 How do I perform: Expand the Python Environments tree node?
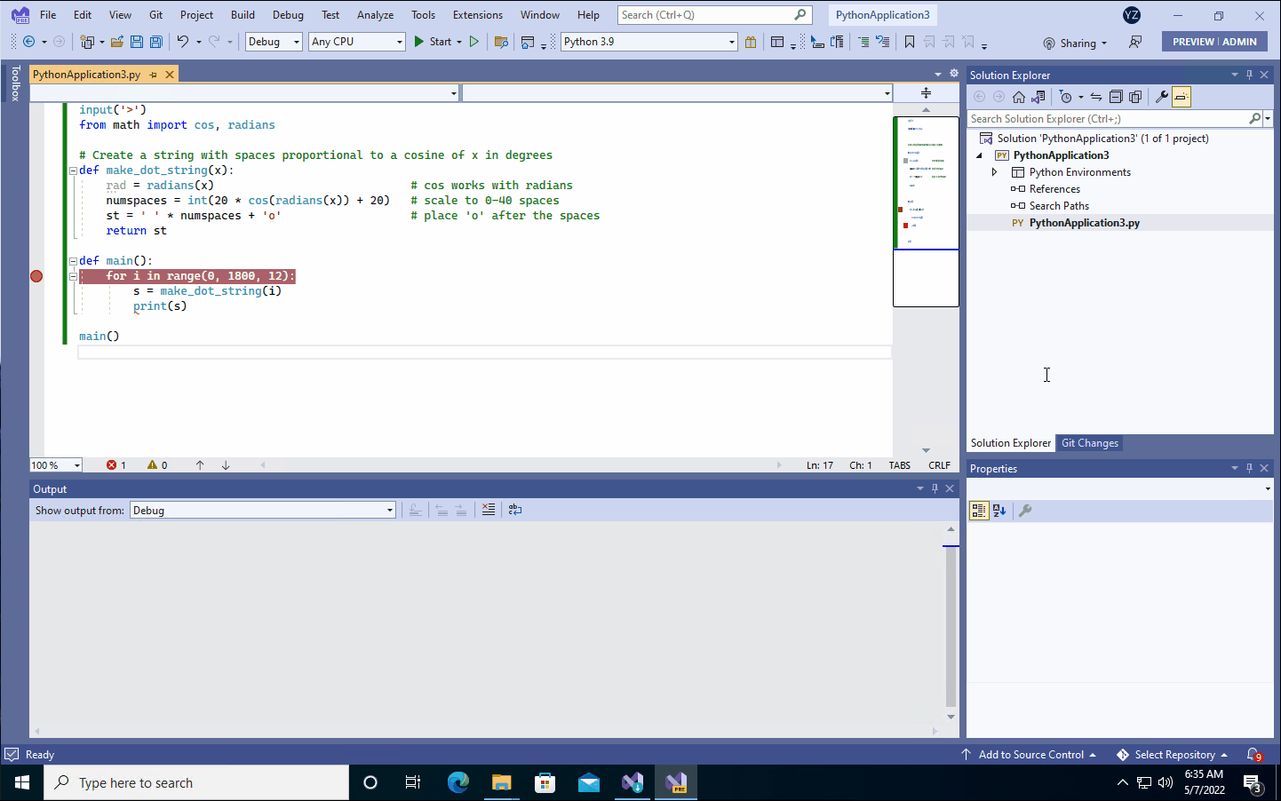[994, 171]
